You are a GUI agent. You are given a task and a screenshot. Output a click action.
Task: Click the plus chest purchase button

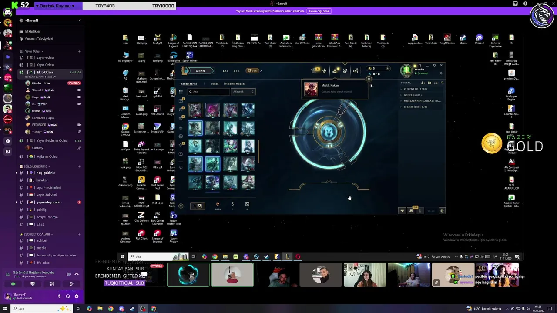pos(197,206)
